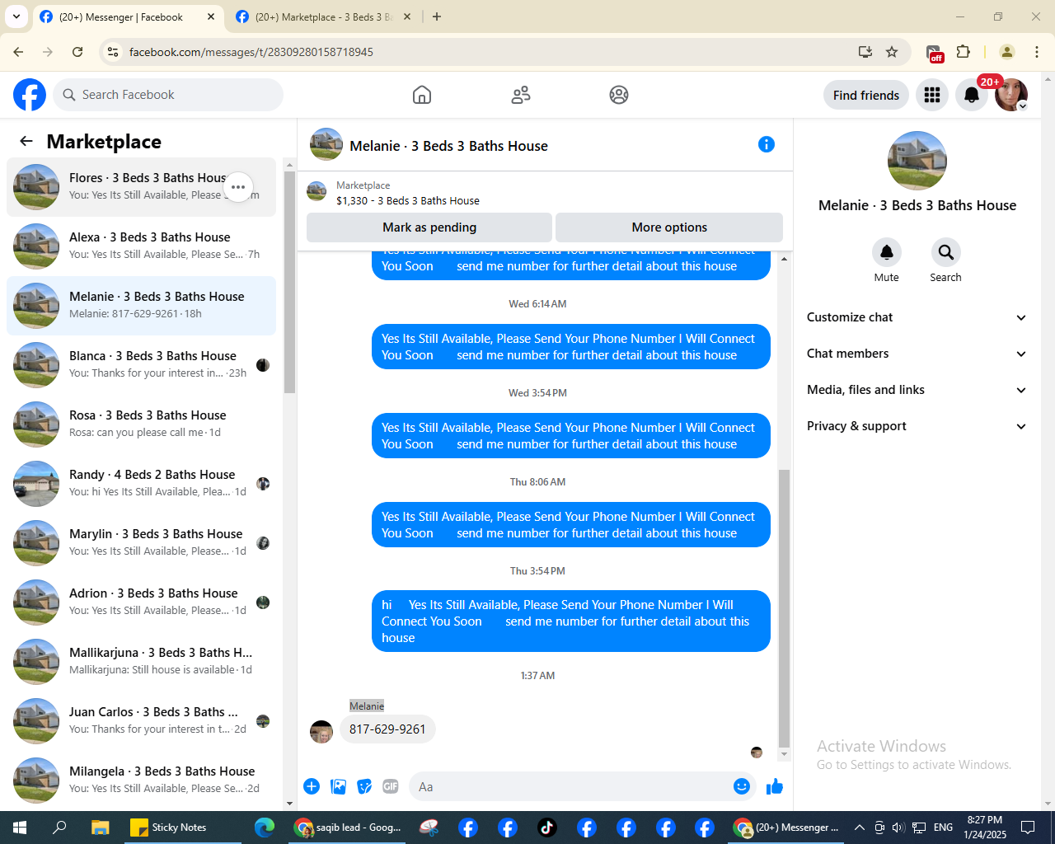Open the house thumbnail in right panel

point(917,161)
